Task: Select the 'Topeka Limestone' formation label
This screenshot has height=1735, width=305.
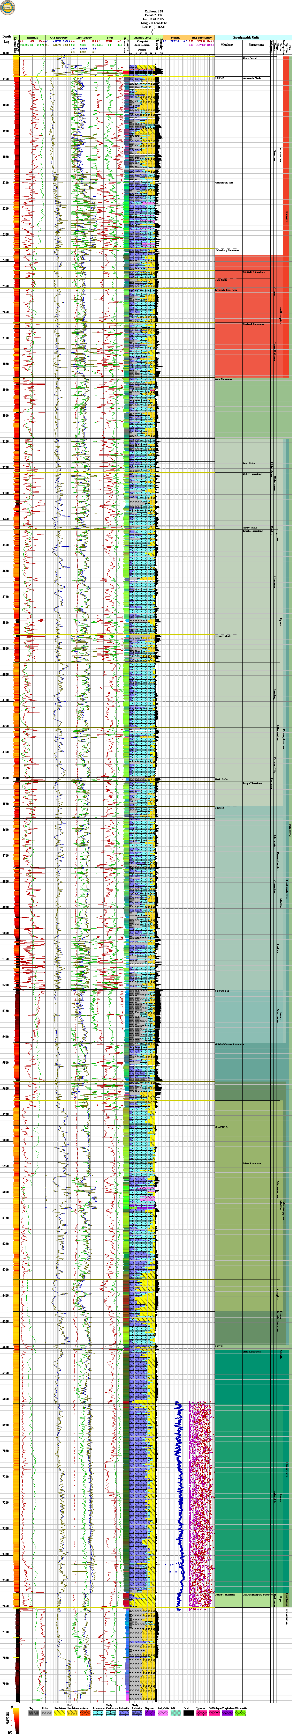Action: tap(253, 531)
